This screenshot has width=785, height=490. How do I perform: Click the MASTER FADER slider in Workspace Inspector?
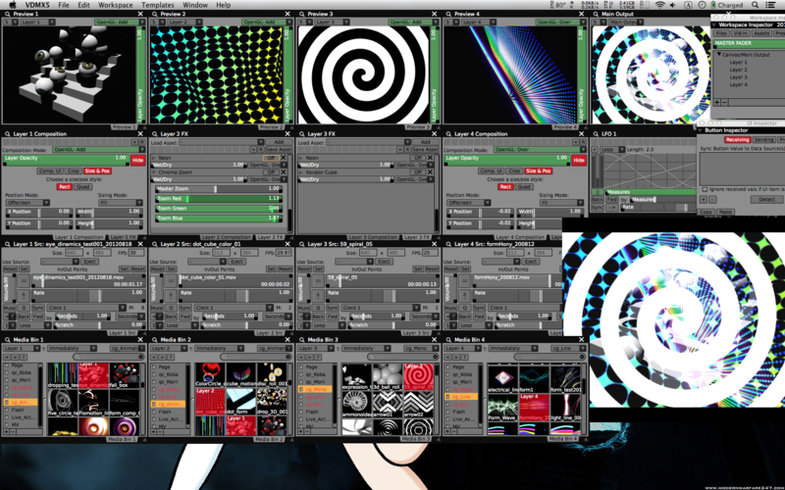tap(750, 43)
